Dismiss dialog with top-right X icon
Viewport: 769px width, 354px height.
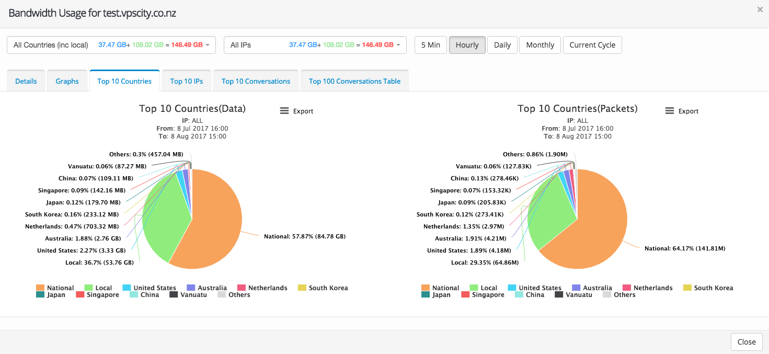coord(760,9)
